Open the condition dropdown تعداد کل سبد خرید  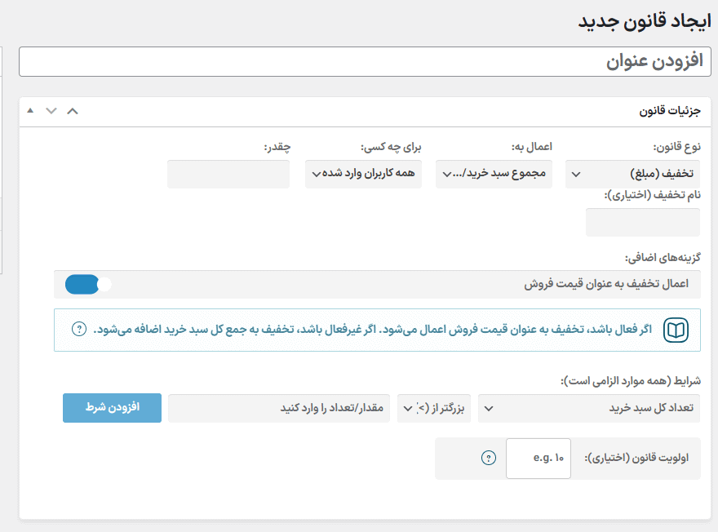tap(592, 408)
